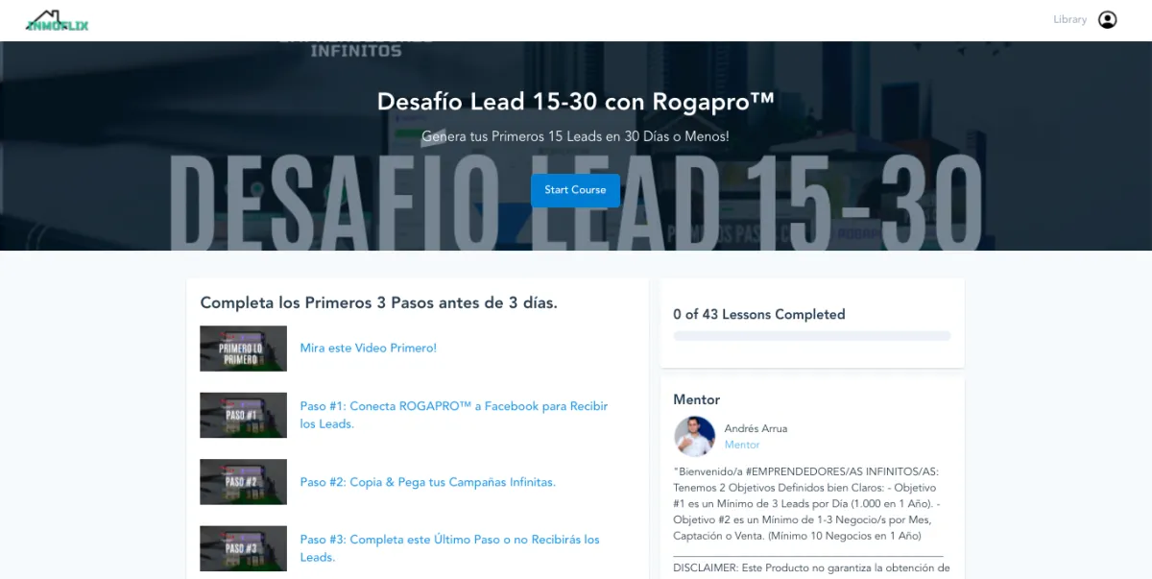Click the 'Bienvenido/a #EMPRENDEDORES/AS INFINITOS/AS' mentor description

click(808, 503)
